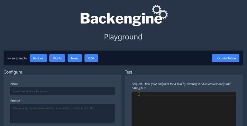Load the News example
The height and width of the screenshot is (126, 247).
click(75, 58)
